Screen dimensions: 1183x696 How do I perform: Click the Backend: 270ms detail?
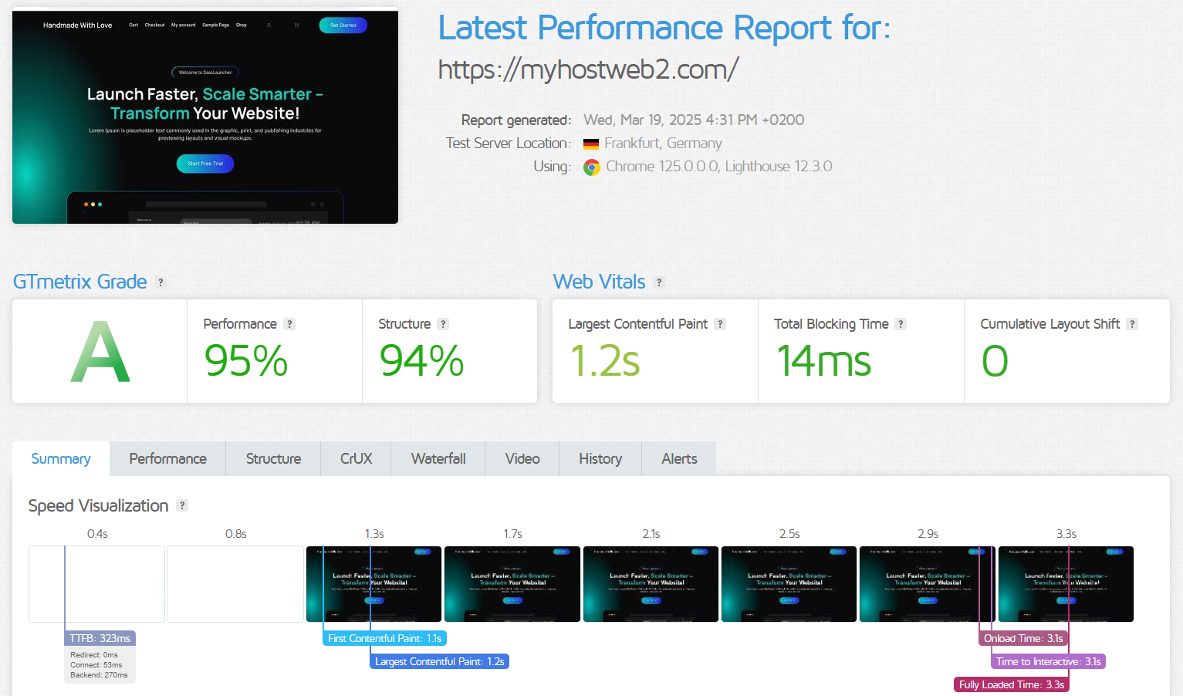click(99, 675)
